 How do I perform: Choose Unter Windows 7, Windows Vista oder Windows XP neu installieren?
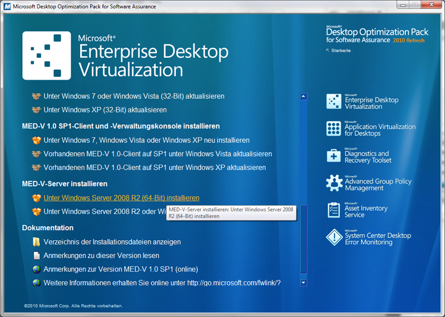pyautogui.click(x=146, y=140)
